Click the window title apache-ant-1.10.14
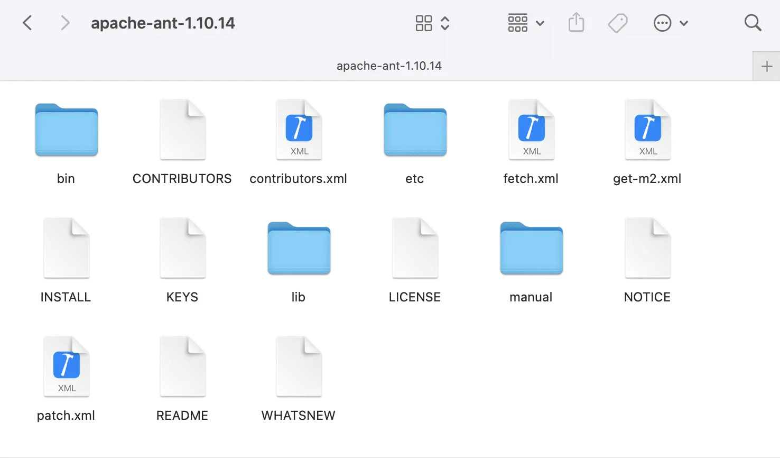The width and height of the screenshot is (780, 459). (x=163, y=23)
